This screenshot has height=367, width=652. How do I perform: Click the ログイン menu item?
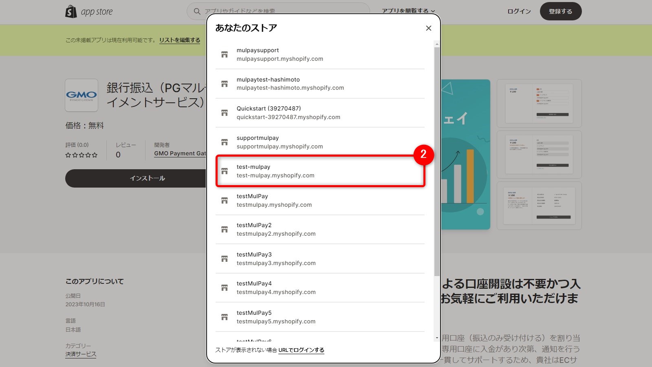click(x=519, y=11)
